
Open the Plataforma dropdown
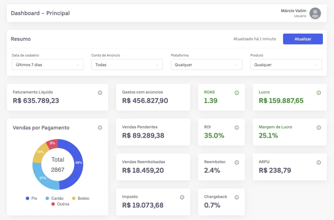206,65
